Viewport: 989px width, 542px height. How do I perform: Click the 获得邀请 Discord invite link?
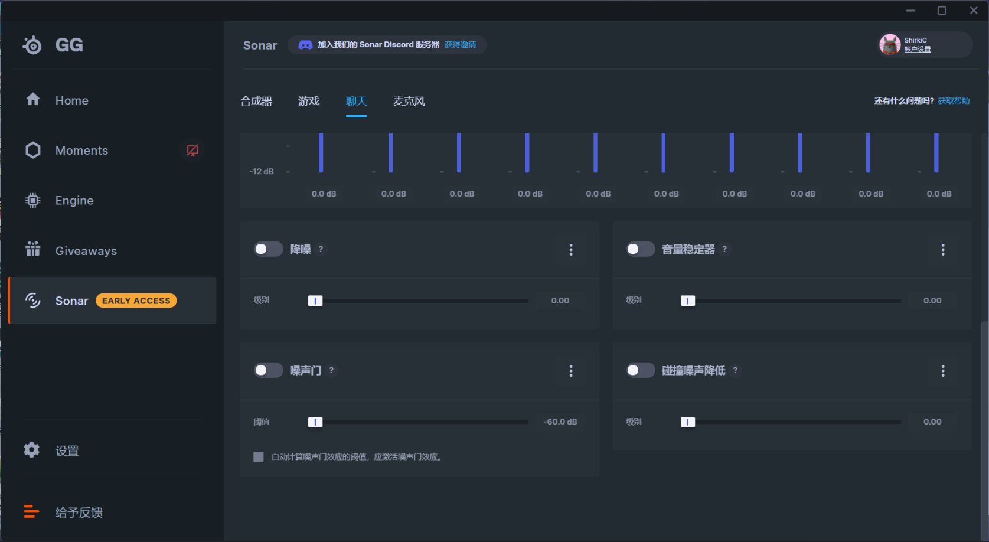460,45
